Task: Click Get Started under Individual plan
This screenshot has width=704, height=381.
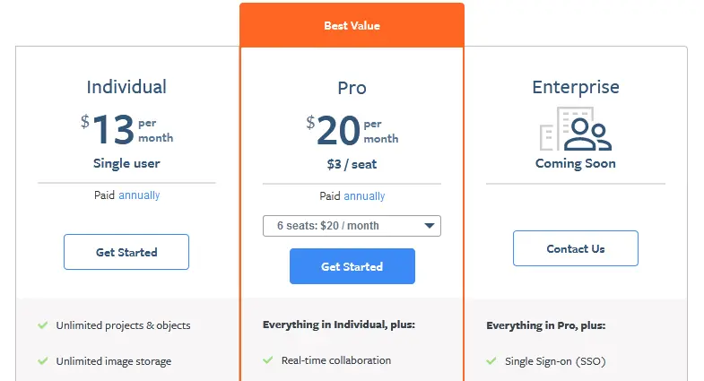Action: click(126, 252)
